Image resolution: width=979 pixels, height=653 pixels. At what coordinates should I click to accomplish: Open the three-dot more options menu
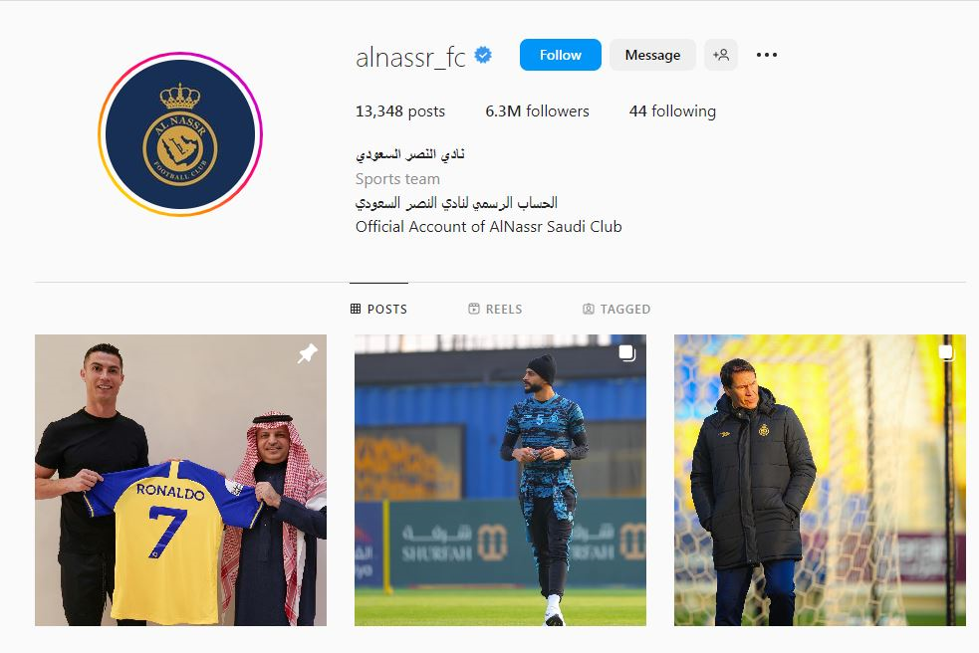[767, 55]
